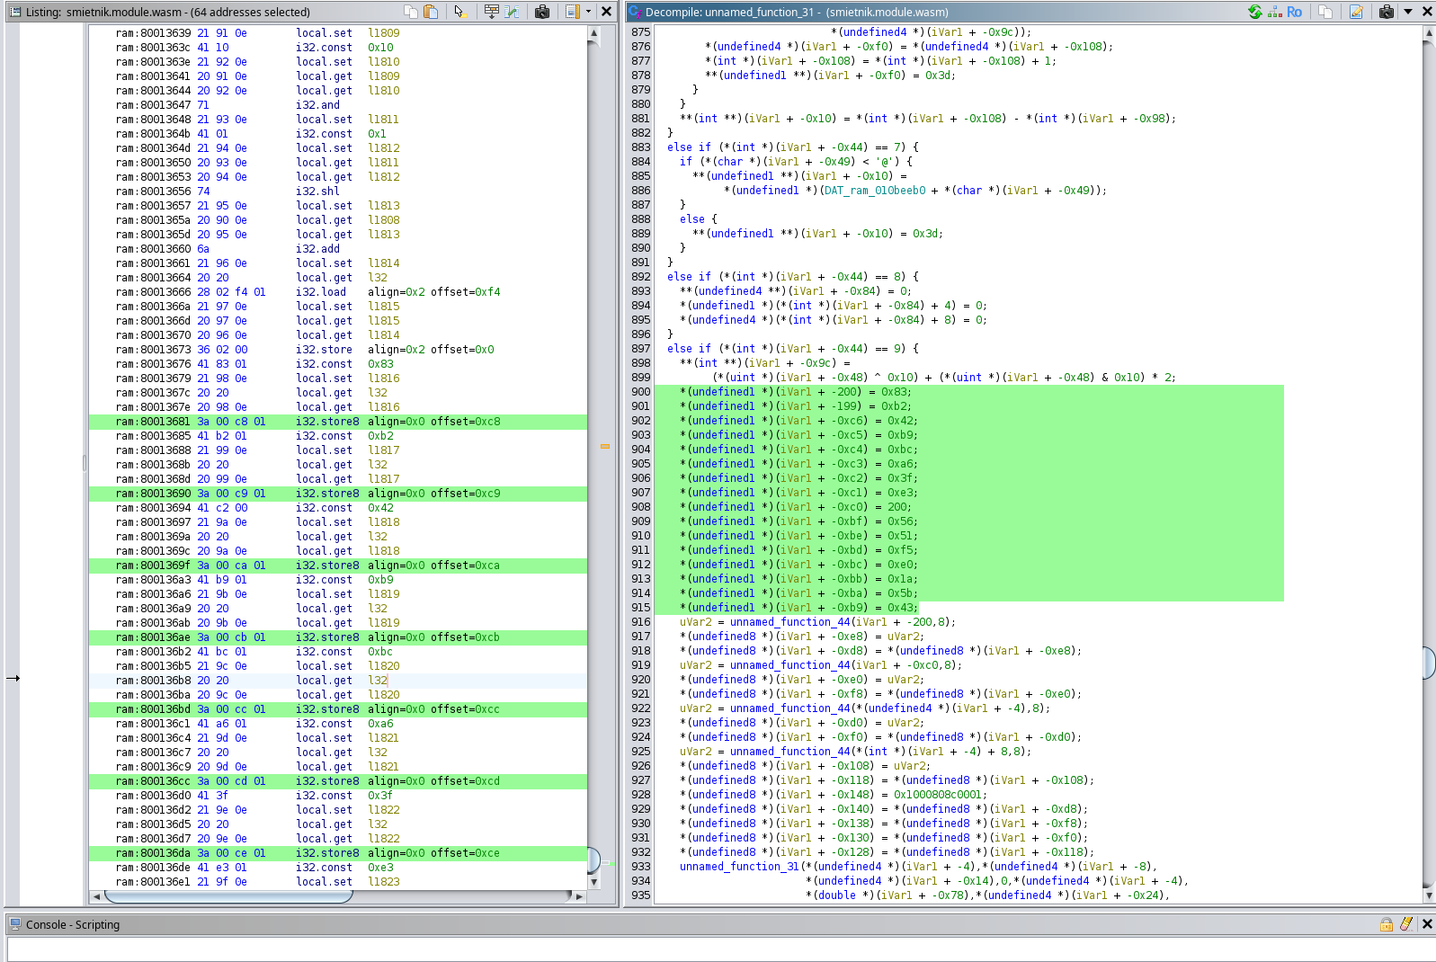
Task: Close the Decompile panel
Action: 1426,12
